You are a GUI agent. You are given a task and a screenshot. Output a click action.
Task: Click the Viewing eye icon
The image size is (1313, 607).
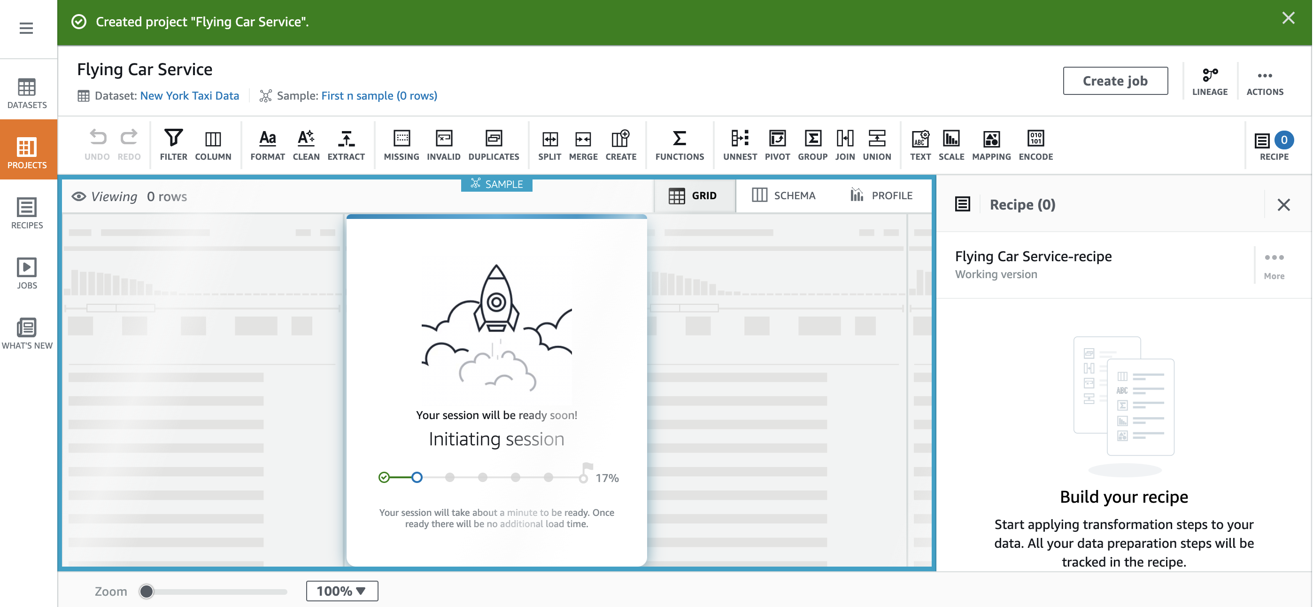click(x=78, y=196)
